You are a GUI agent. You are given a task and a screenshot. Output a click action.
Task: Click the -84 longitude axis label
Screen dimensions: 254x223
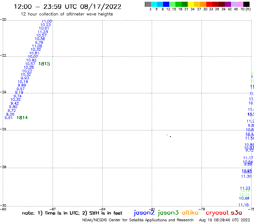pos(102,209)
